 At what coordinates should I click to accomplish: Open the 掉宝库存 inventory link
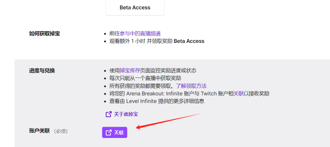click(130, 70)
